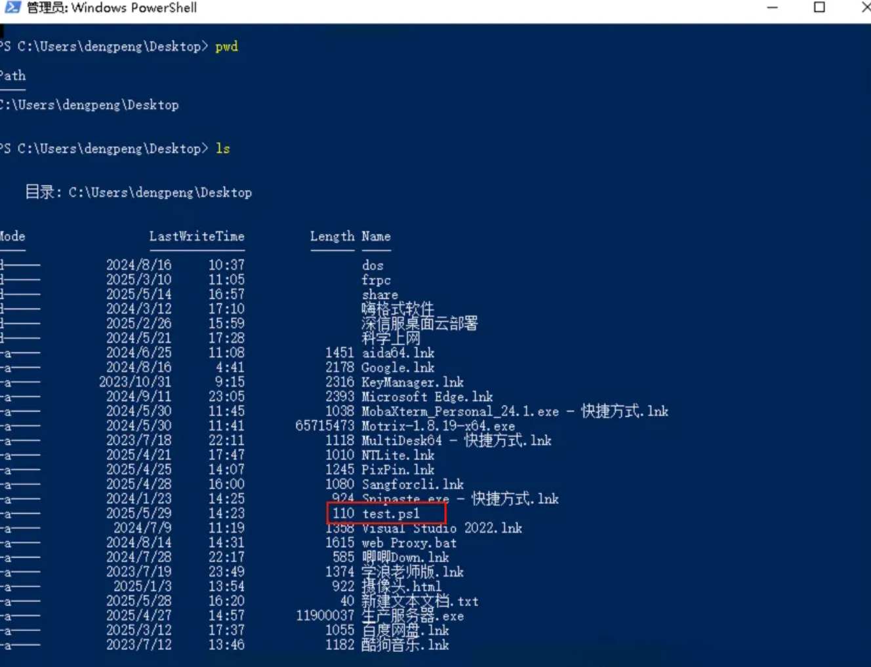Click the Motrix-1.8.19-x64.exe file name
Screen dimensions: 871x667
[438, 426]
